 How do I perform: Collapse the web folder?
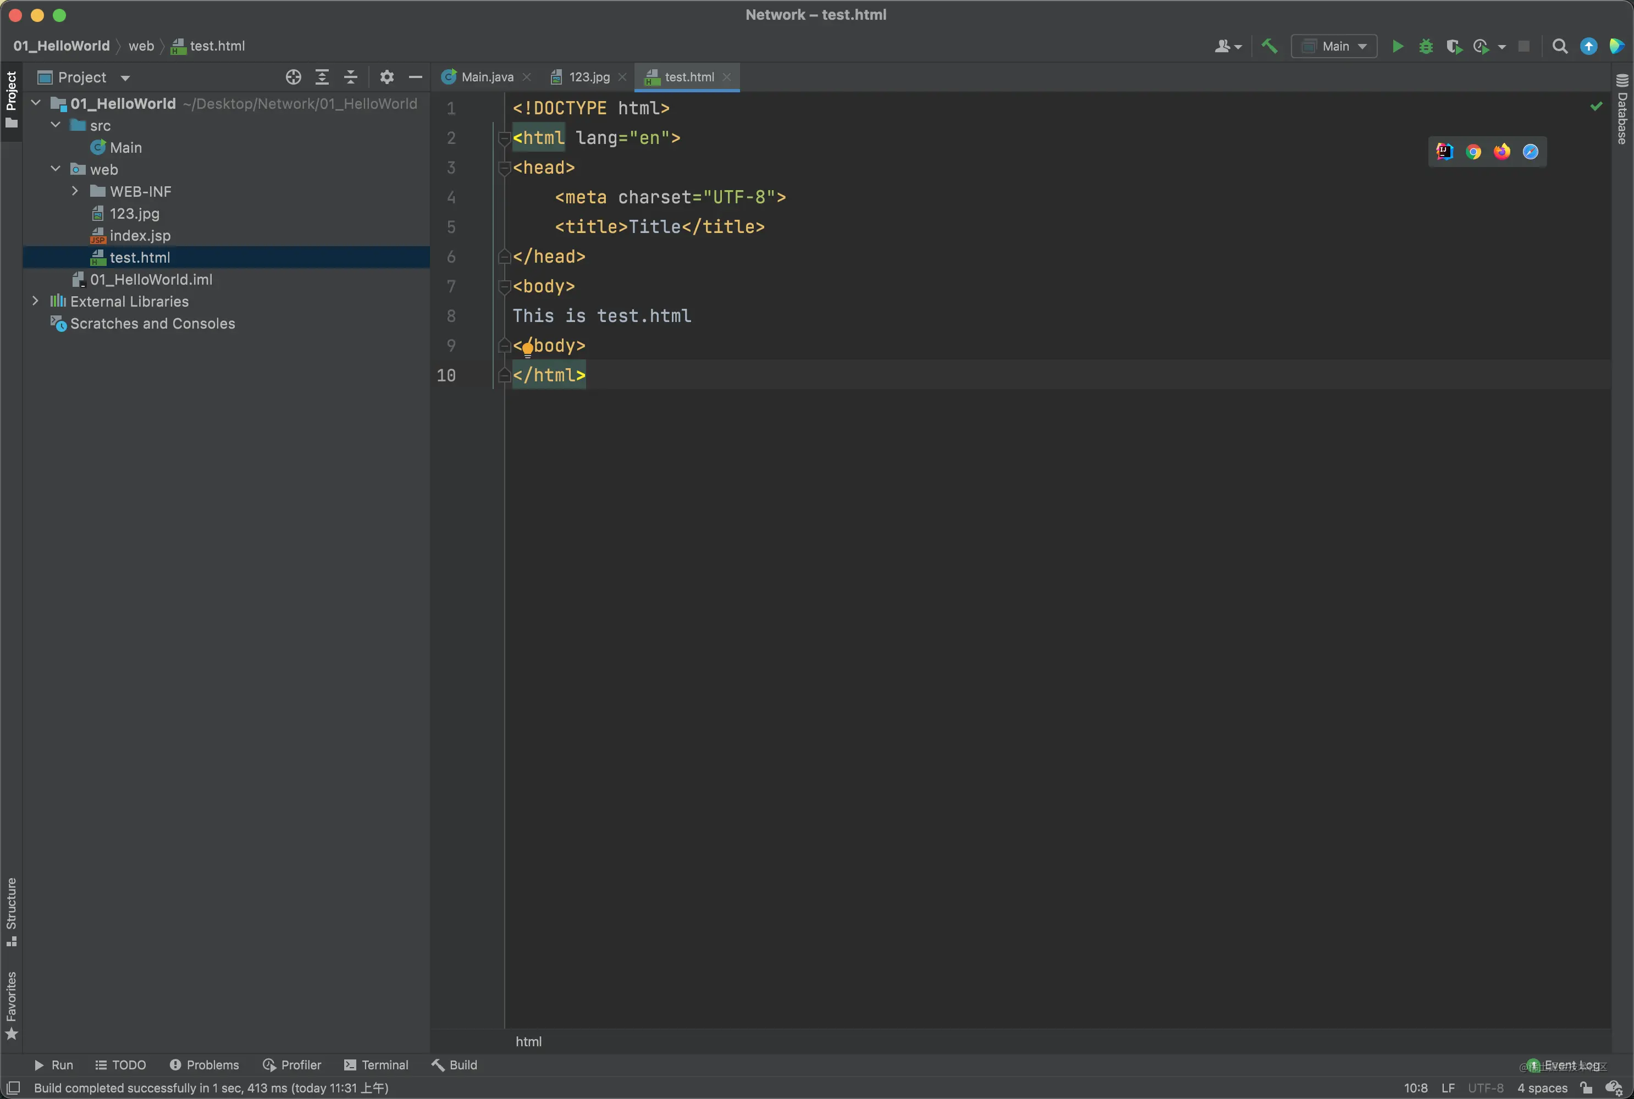56,169
